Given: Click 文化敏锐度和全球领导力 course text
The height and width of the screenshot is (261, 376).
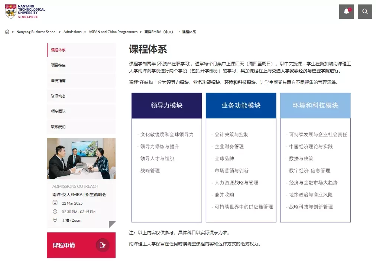Looking at the screenshot, I should (x=167, y=134).
